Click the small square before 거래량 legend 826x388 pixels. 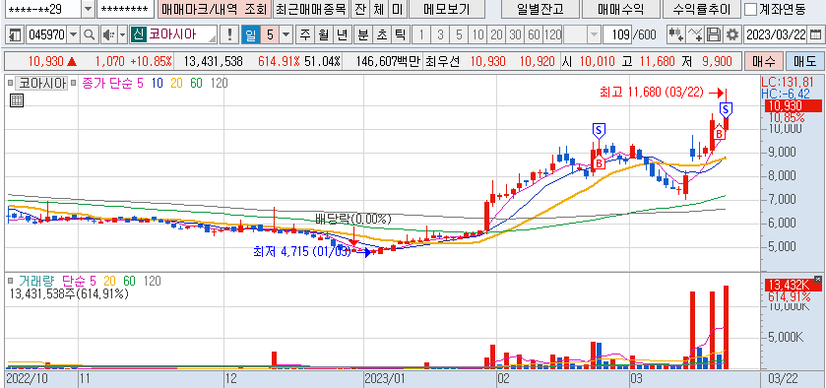pyautogui.click(x=11, y=281)
